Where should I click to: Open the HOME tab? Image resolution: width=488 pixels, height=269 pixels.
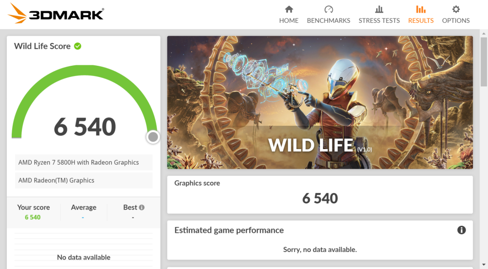289,20
